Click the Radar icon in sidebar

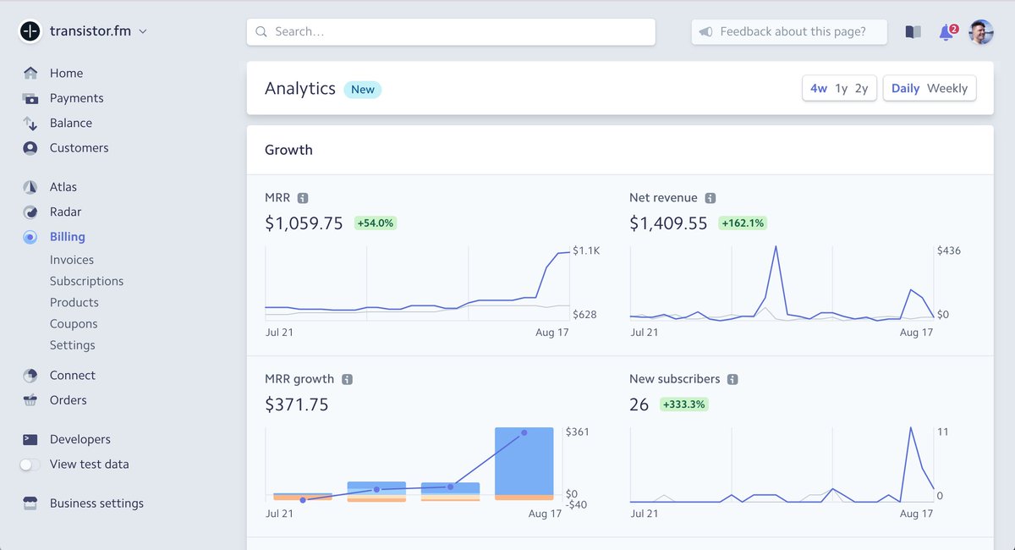click(30, 212)
